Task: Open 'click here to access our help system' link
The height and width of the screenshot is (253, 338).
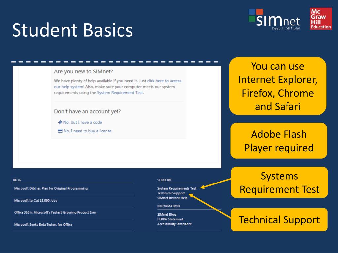Action: 118,84
